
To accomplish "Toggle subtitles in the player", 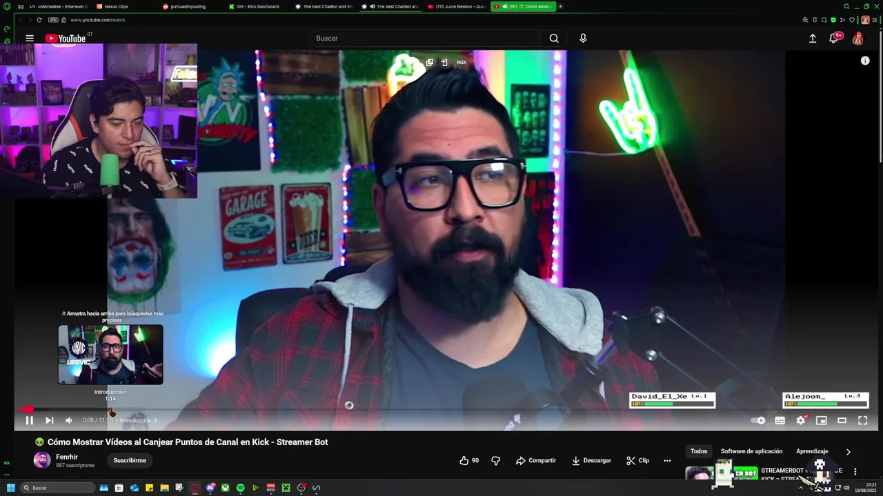I will pyautogui.click(x=780, y=420).
